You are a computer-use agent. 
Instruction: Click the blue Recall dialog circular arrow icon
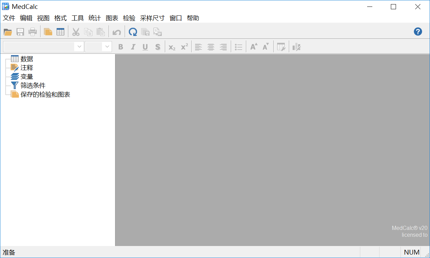[133, 32]
